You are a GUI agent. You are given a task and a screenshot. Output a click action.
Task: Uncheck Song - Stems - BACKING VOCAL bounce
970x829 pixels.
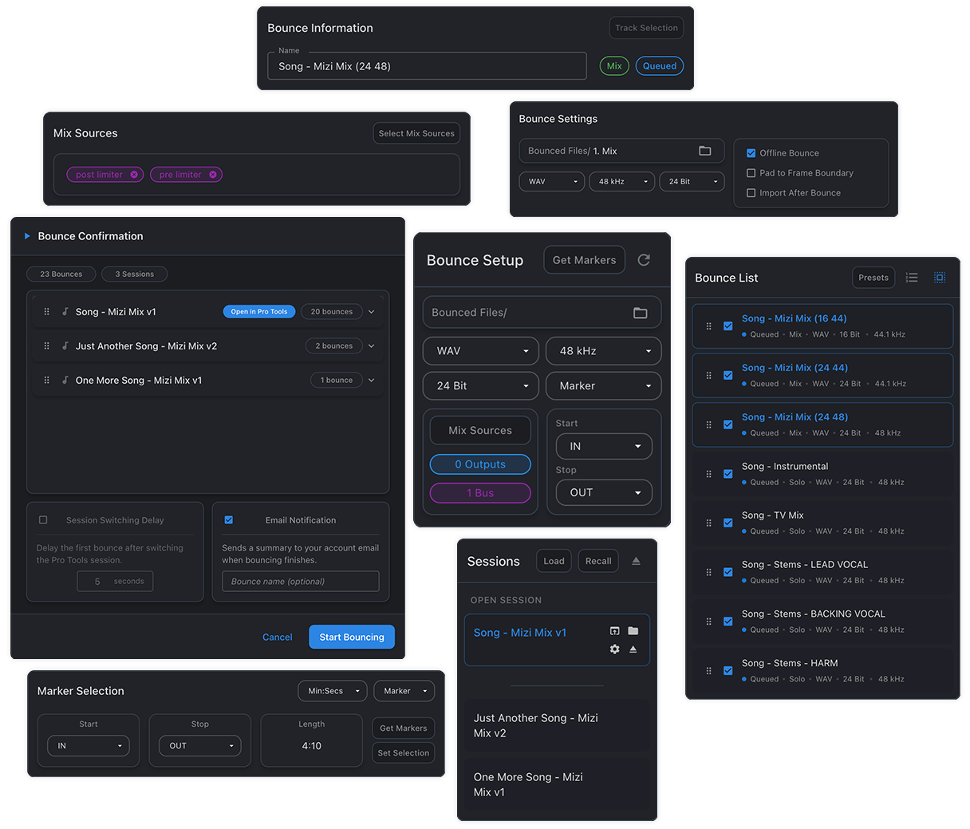point(727,622)
